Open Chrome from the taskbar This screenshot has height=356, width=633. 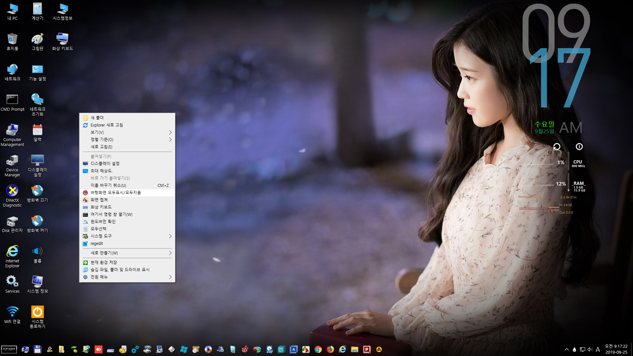(x=318, y=349)
